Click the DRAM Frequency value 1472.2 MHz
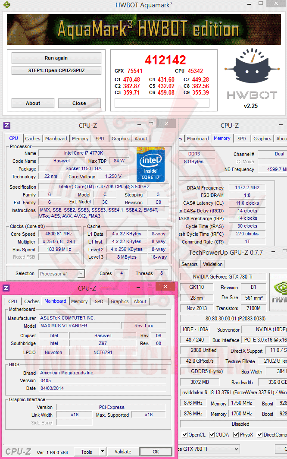The width and height of the screenshot is (287, 459). coord(247,188)
